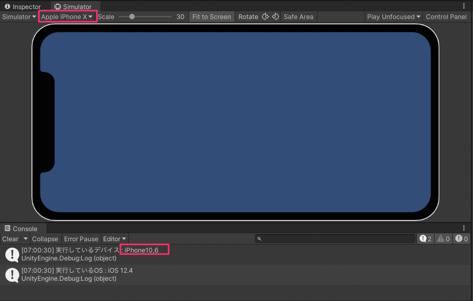473x301 pixels.
Task: Click the Scale value field showing 30
Action: click(x=181, y=17)
